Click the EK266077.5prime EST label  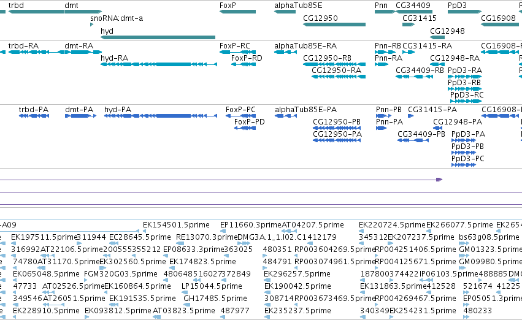pos(460,225)
